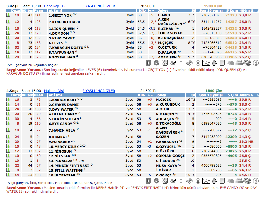This screenshot has height=199, width=268.
Task: Open the calculator icon under race 3
Action: click(222, 63)
